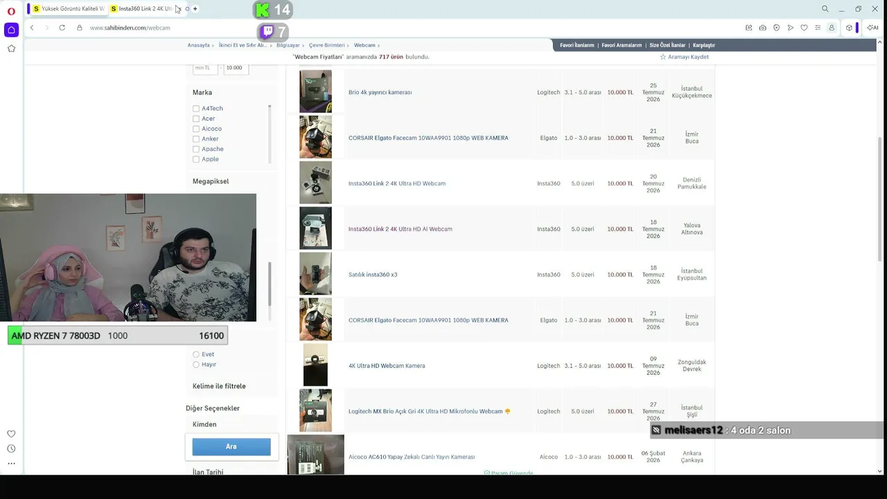This screenshot has height=499, width=887.
Task: Click the minimum TL price field
Action: [x=205, y=68]
